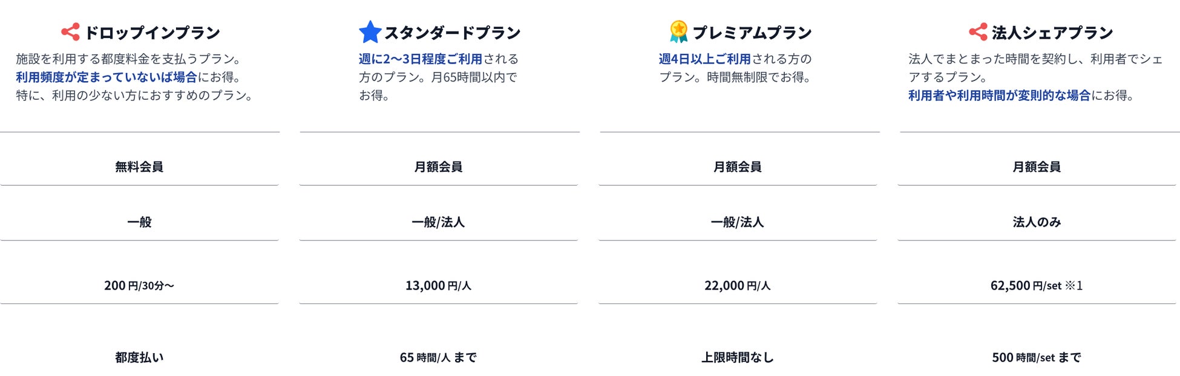
Task: Select the スタンダードプラン heading
Action: [x=453, y=33]
